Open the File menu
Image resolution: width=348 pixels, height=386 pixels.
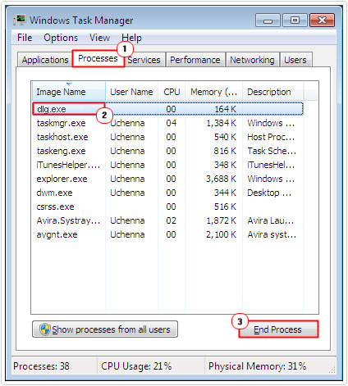click(25, 38)
